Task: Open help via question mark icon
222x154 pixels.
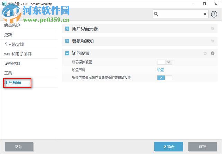Action: 214,14
